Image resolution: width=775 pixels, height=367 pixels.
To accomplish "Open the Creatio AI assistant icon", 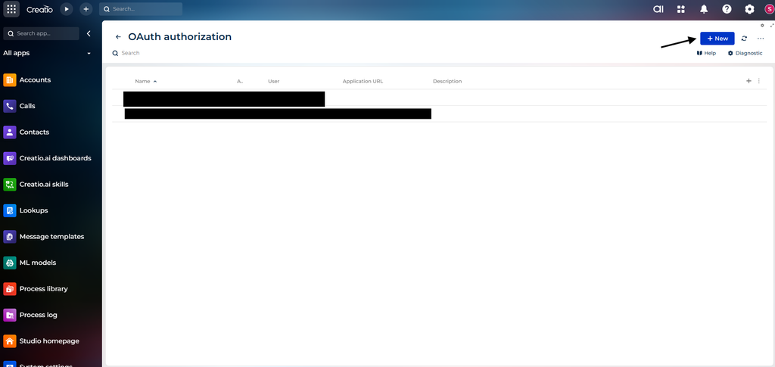I will 658,9.
